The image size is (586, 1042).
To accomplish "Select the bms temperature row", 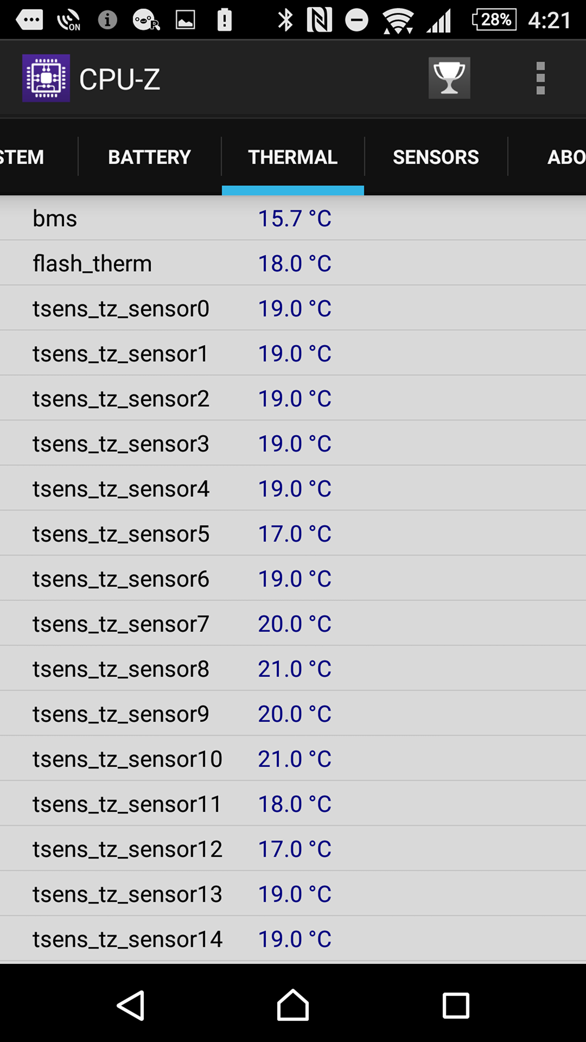I will [x=293, y=218].
